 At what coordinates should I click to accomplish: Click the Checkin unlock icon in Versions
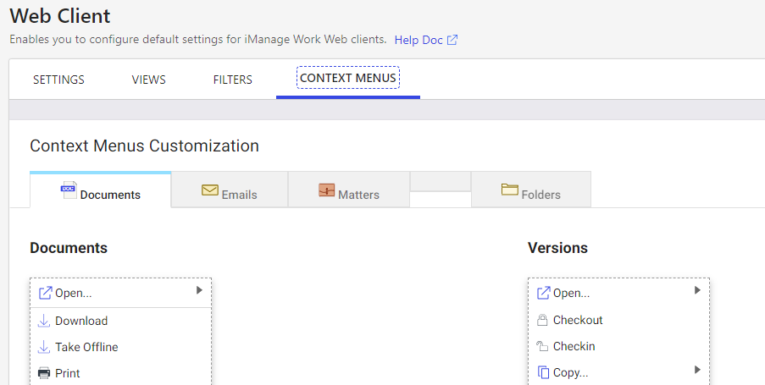click(x=542, y=347)
